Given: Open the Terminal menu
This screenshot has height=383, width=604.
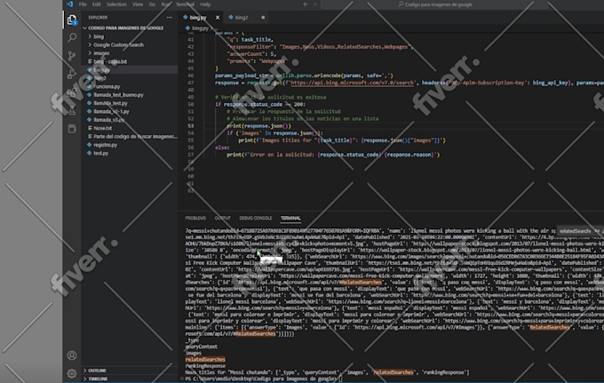Looking at the screenshot, I should 185,4.
